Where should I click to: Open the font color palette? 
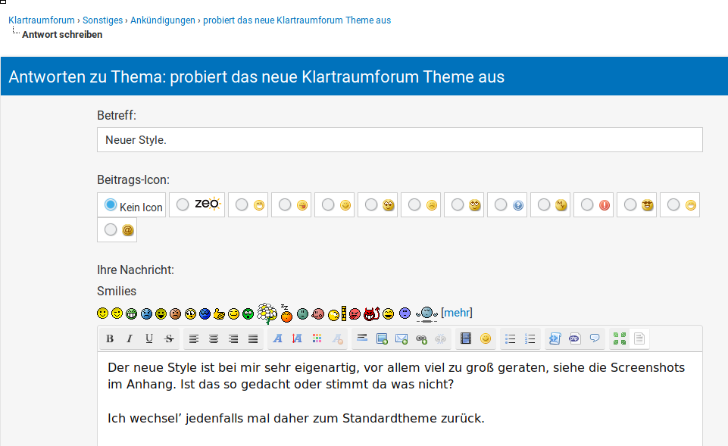317,338
